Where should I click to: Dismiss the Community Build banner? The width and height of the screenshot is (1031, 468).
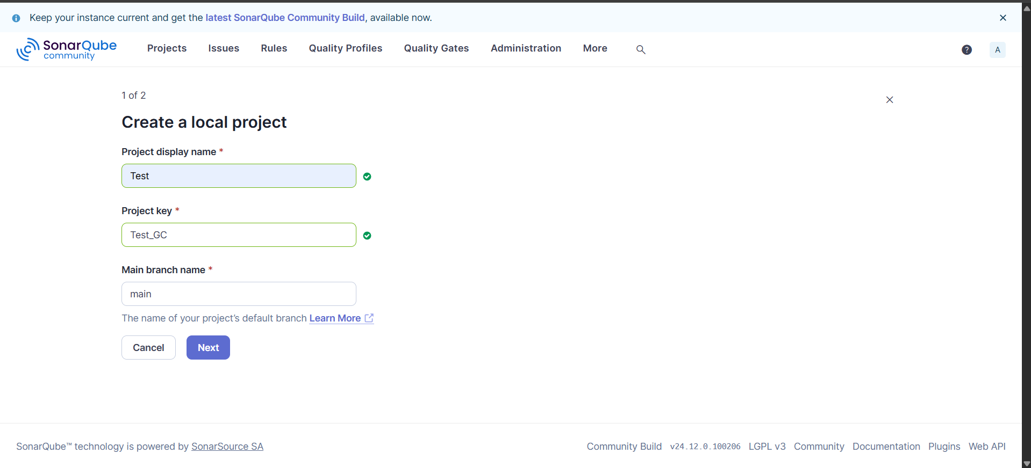[1003, 18]
